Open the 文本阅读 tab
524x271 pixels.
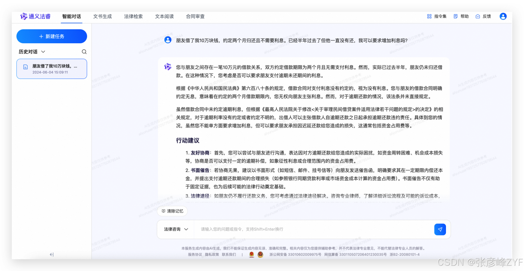(x=164, y=16)
